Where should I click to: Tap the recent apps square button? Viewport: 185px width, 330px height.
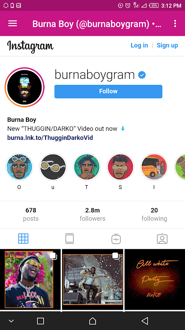40,321
